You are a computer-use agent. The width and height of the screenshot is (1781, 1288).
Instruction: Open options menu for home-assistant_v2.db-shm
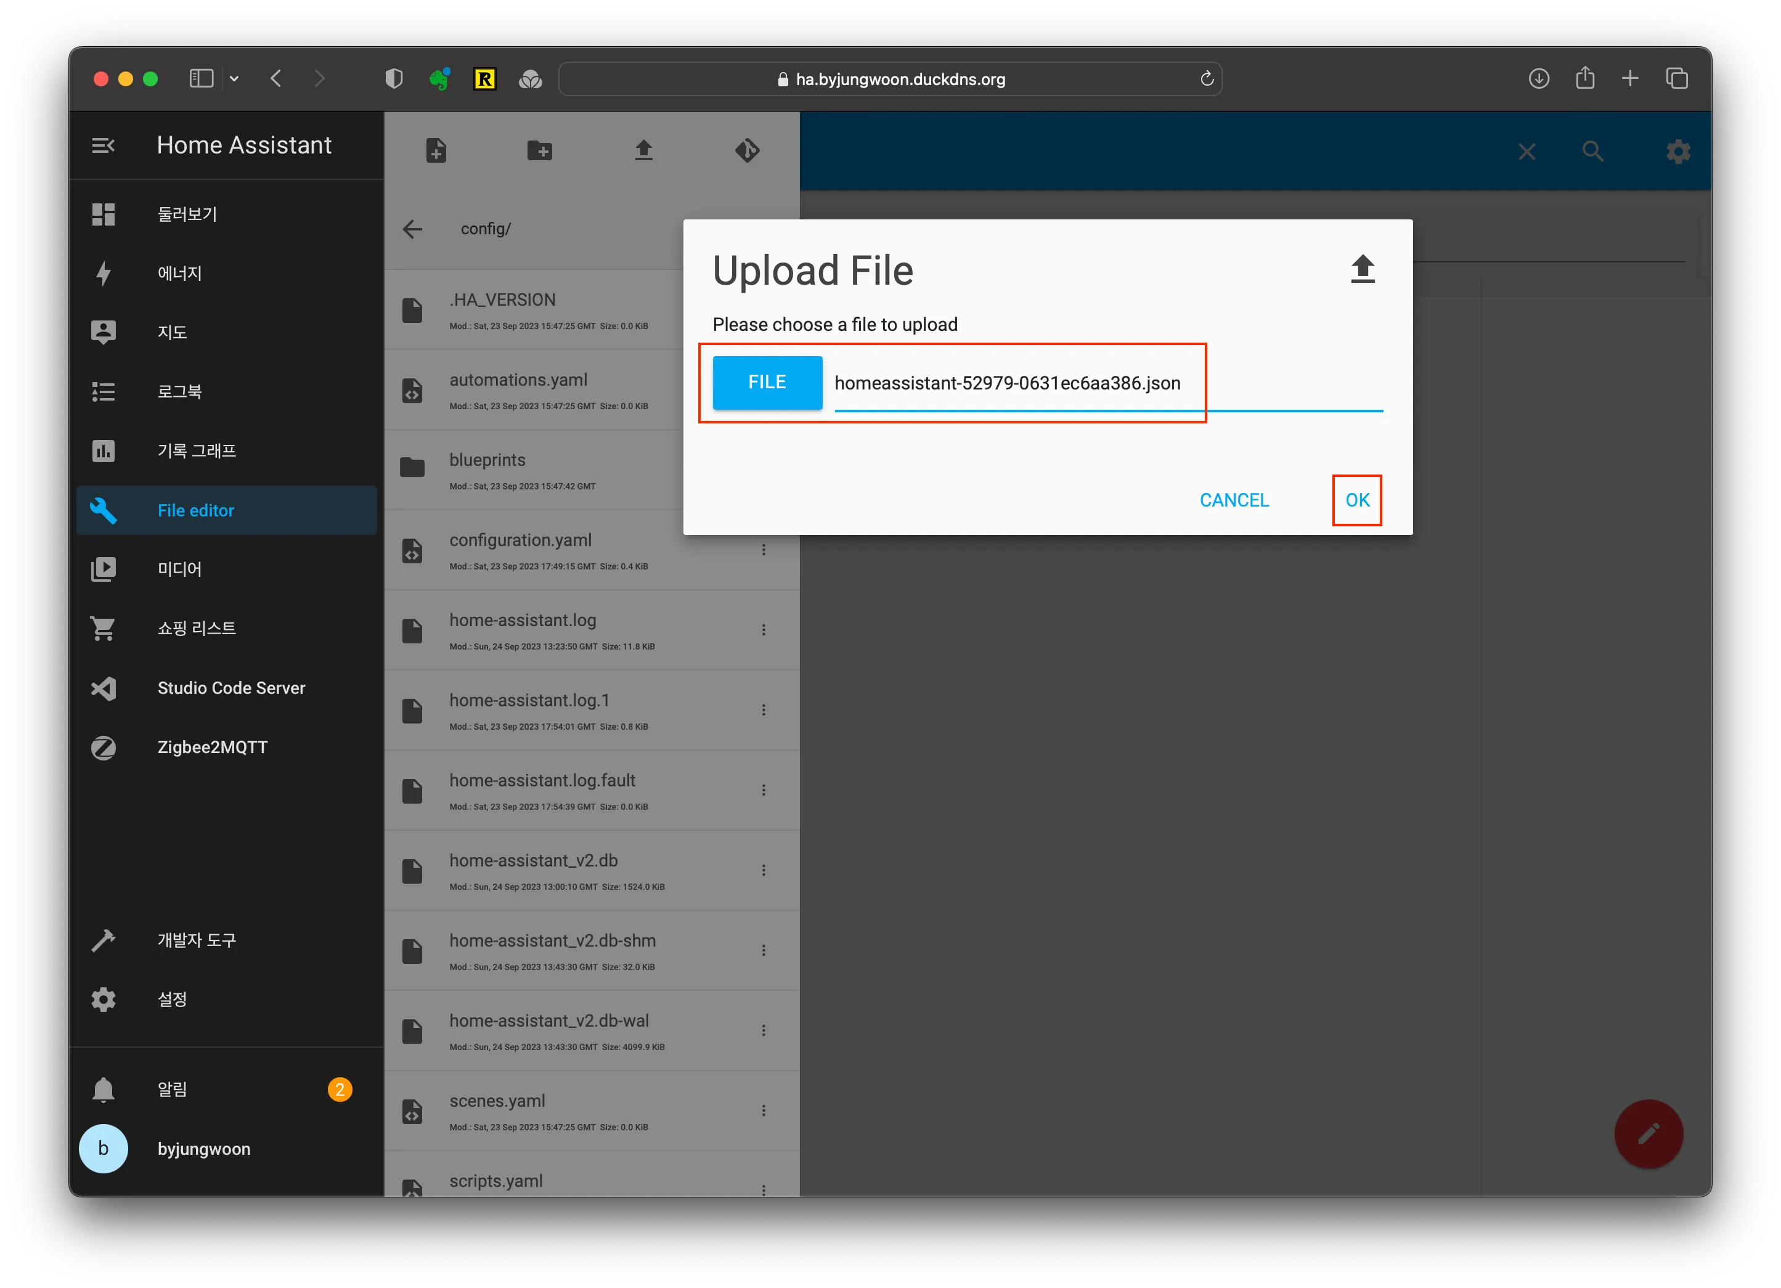(x=764, y=950)
